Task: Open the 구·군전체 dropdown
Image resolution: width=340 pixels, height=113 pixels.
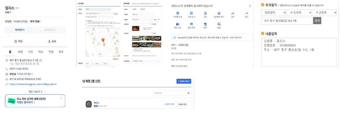Action: click(x=324, y=13)
